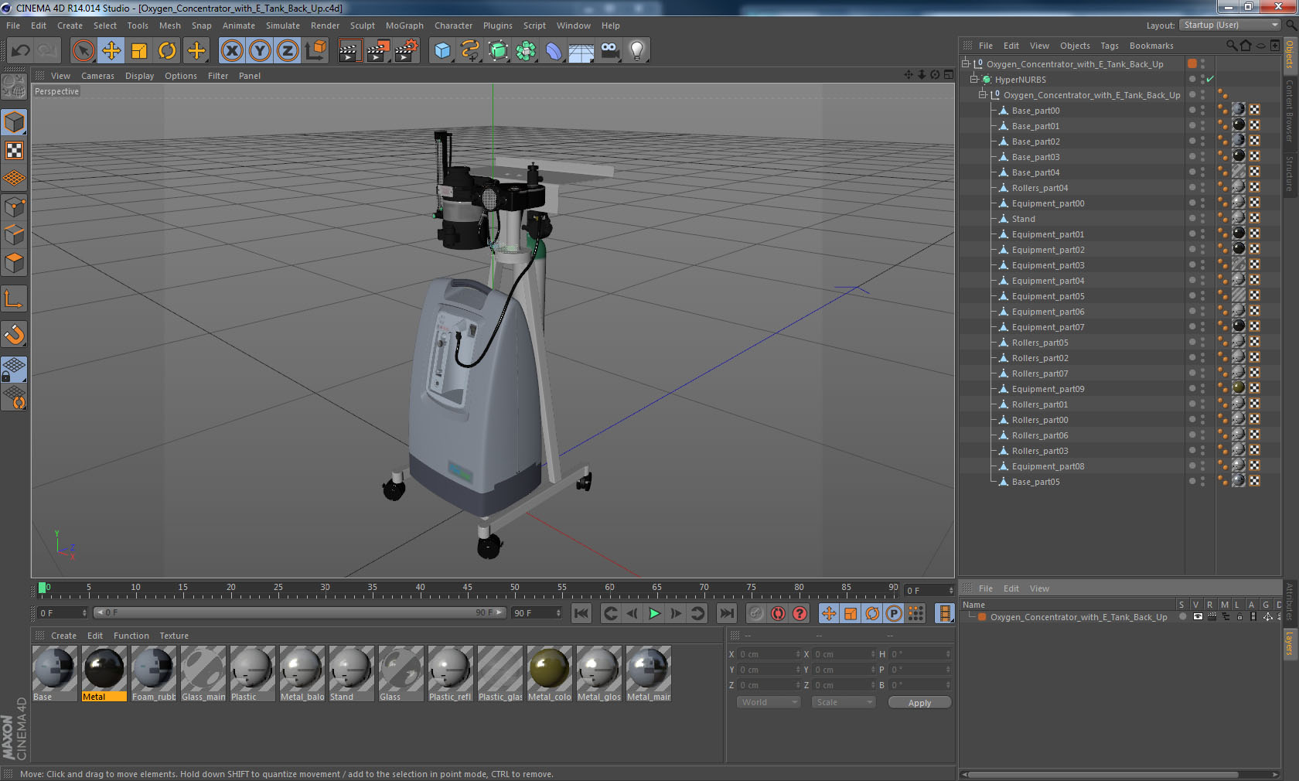Select the Base material swatch

click(54, 674)
